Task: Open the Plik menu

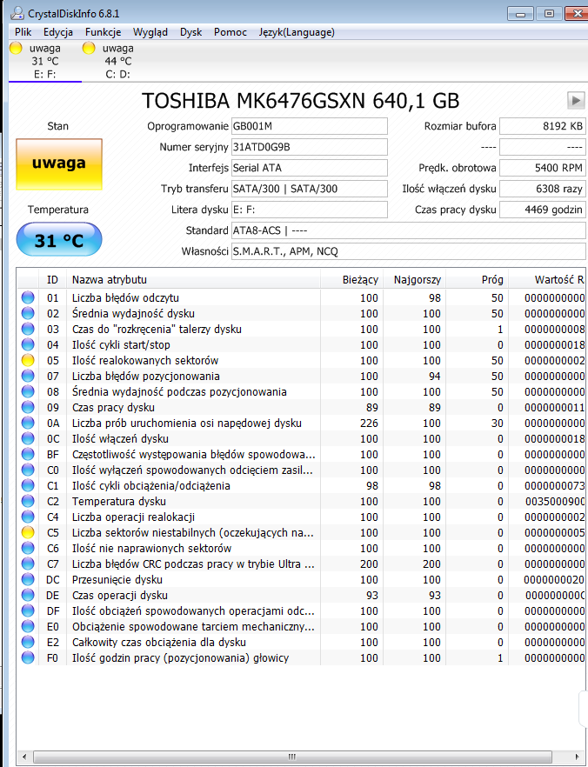Action: 23,32
